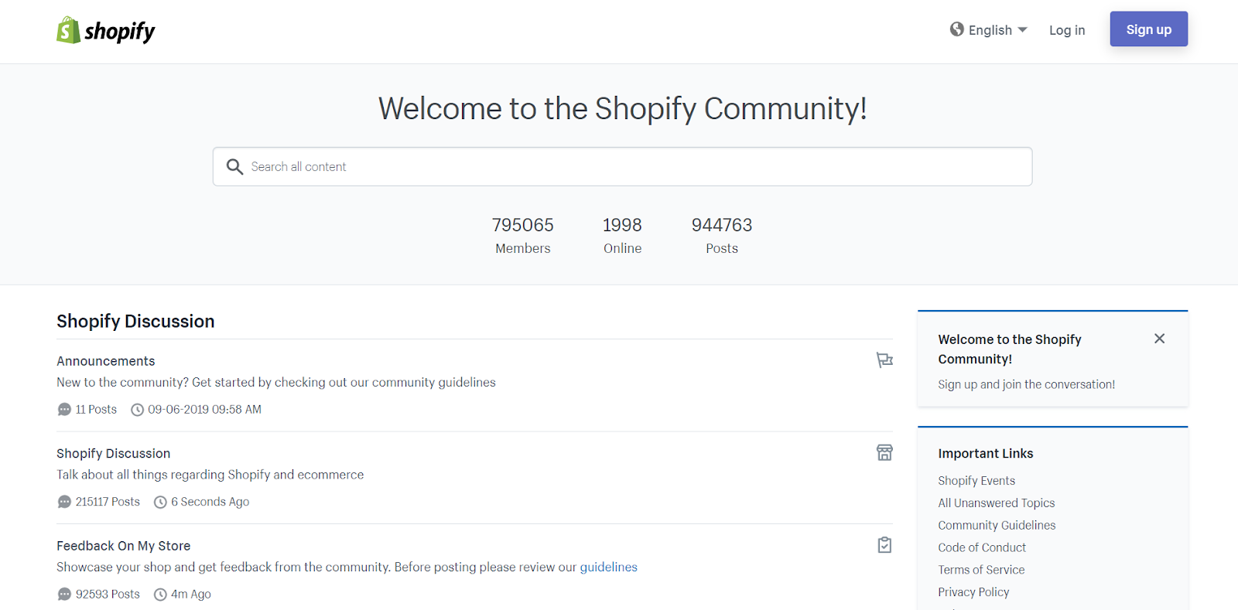Image resolution: width=1238 pixels, height=610 pixels.
Task: Focus the Search all content field
Action: (634, 166)
